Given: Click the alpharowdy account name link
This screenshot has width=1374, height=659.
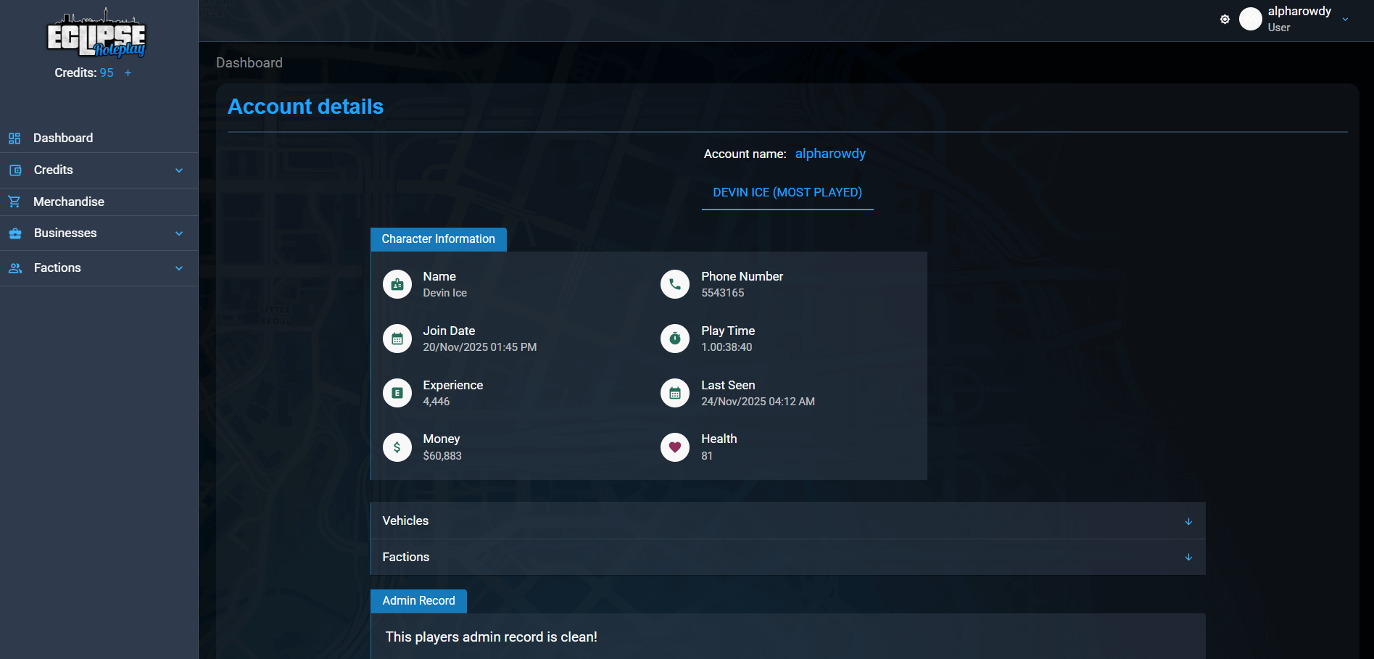Looking at the screenshot, I should pos(830,154).
